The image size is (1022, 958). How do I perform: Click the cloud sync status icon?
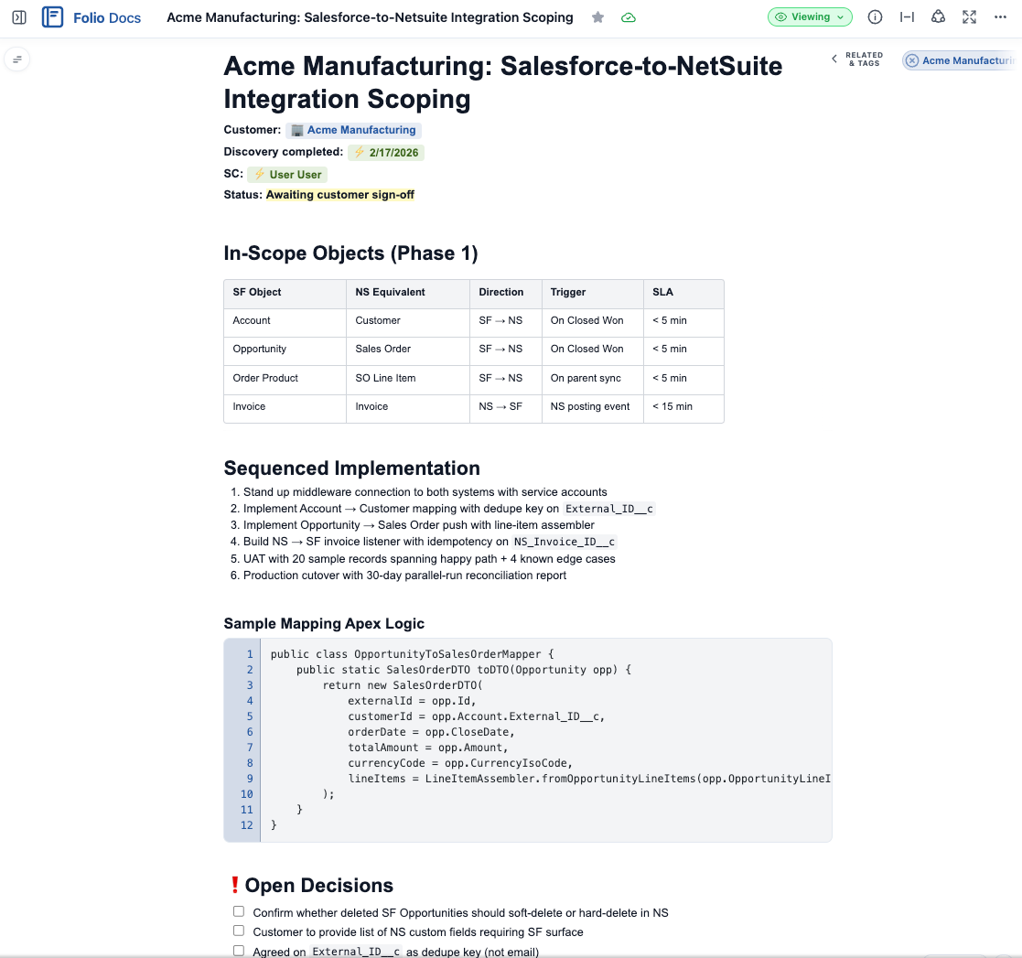(628, 16)
